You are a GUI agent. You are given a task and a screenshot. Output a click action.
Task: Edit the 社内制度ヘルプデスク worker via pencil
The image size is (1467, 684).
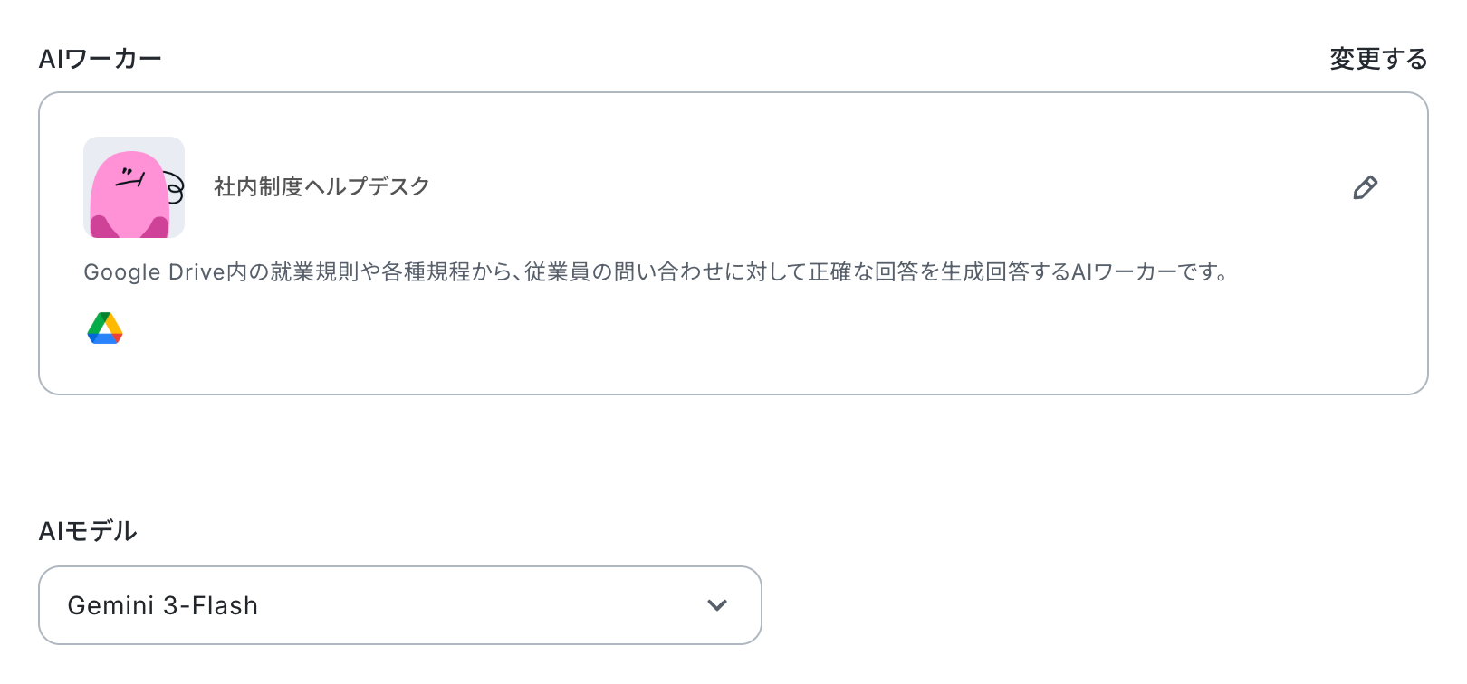(x=1365, y=187)
